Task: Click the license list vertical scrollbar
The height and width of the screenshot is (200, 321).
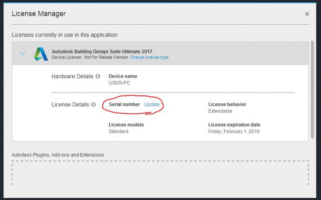Action: pos(312,90)
